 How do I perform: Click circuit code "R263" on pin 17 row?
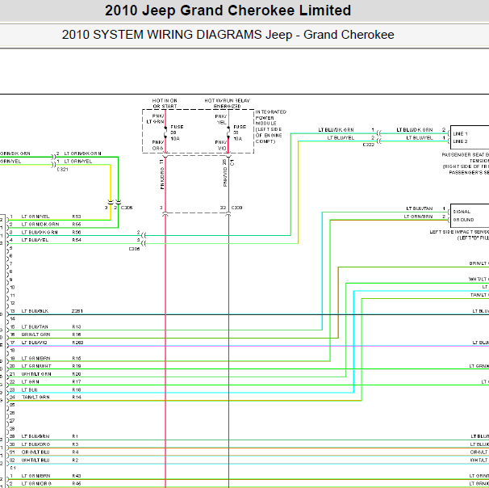coord(77,343)
